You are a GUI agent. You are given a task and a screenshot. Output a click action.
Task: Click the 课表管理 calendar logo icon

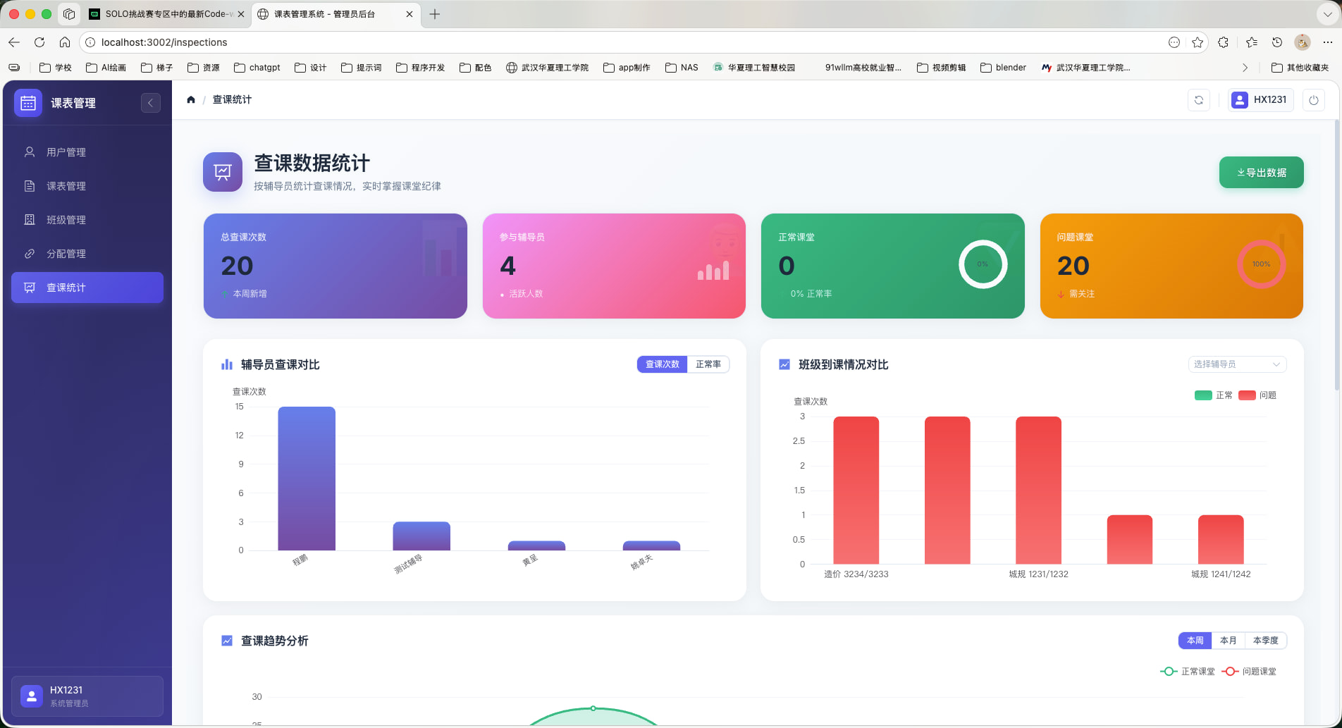click(28, 103)
